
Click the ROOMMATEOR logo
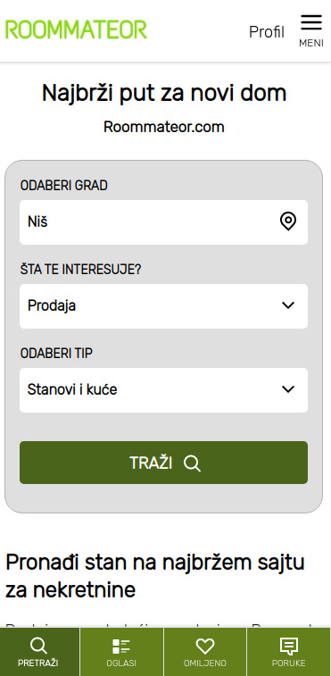pos(76,30)
